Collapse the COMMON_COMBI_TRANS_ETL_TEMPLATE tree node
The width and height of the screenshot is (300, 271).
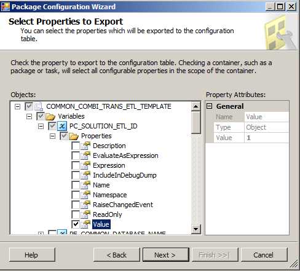click(x=17, y=106)
